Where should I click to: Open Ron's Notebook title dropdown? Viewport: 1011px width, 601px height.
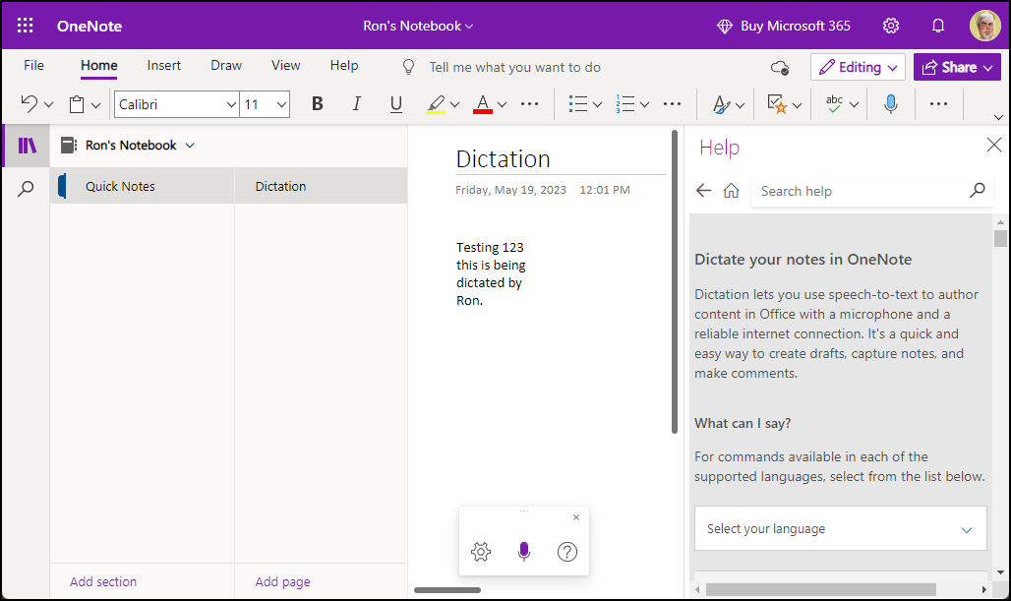tap(418, 26)
